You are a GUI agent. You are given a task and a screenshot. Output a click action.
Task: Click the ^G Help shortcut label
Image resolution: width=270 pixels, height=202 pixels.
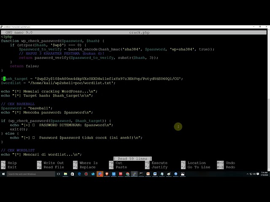click(x=9, y=163)
